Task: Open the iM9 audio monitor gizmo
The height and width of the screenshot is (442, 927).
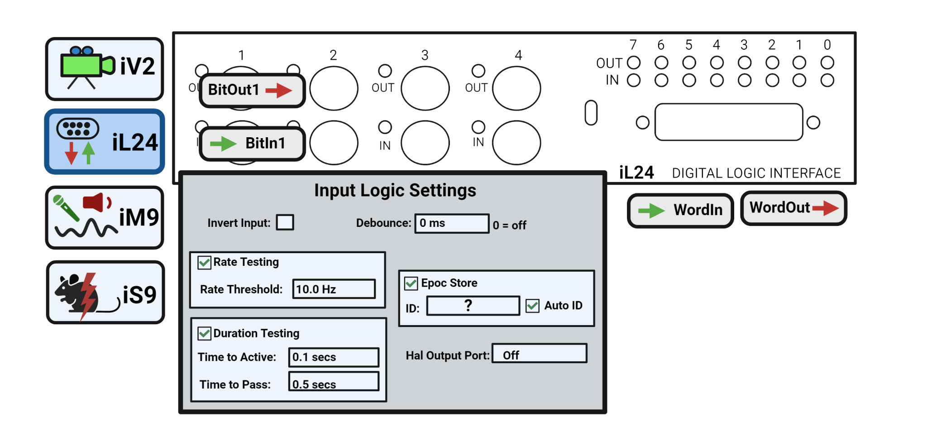Action: (x=104, y=216)
